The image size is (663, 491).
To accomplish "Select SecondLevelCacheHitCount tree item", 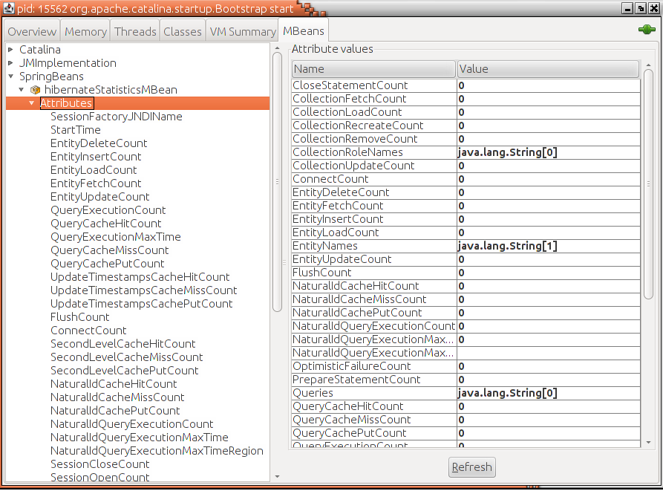I will (x=123, y=344).
